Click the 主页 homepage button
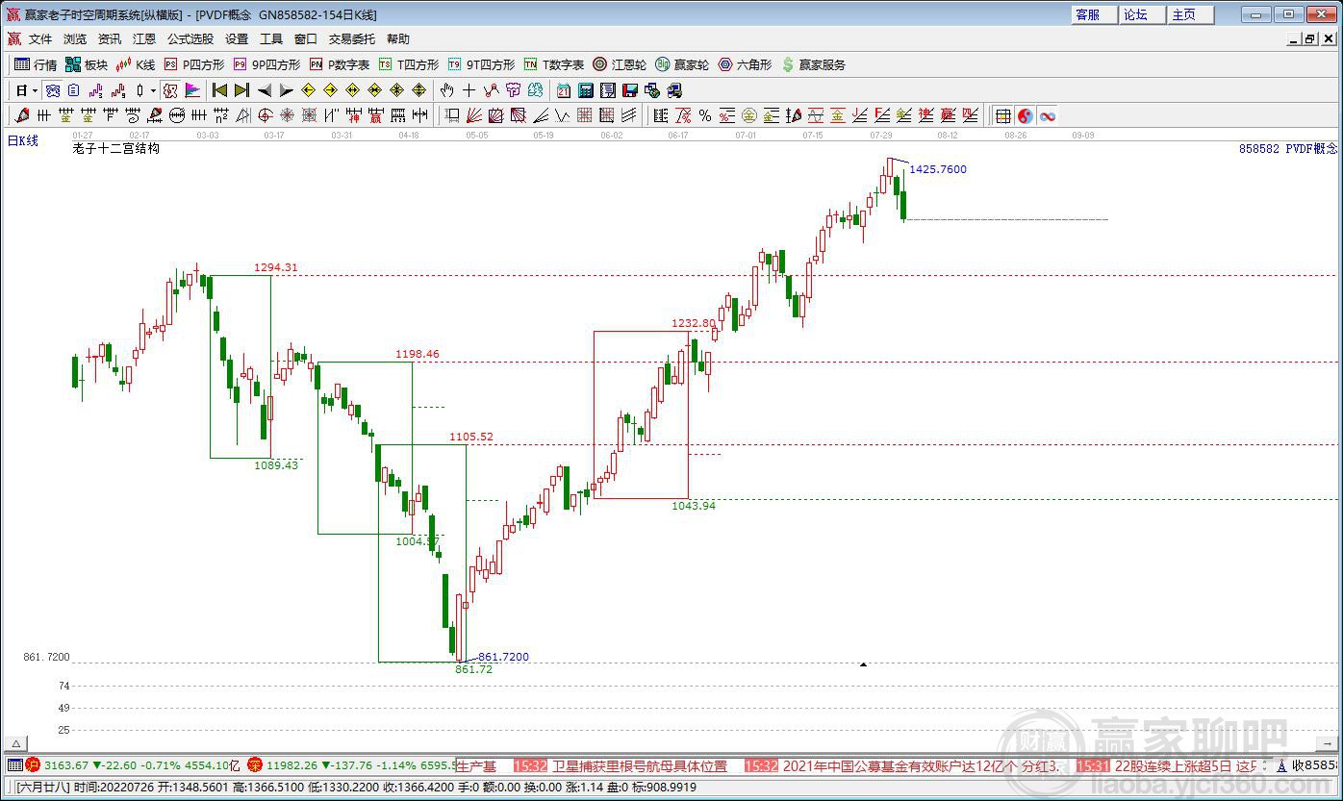The width and height of the screenshot is (1343, 801). pyautogui.click(x=1191, y=14)
